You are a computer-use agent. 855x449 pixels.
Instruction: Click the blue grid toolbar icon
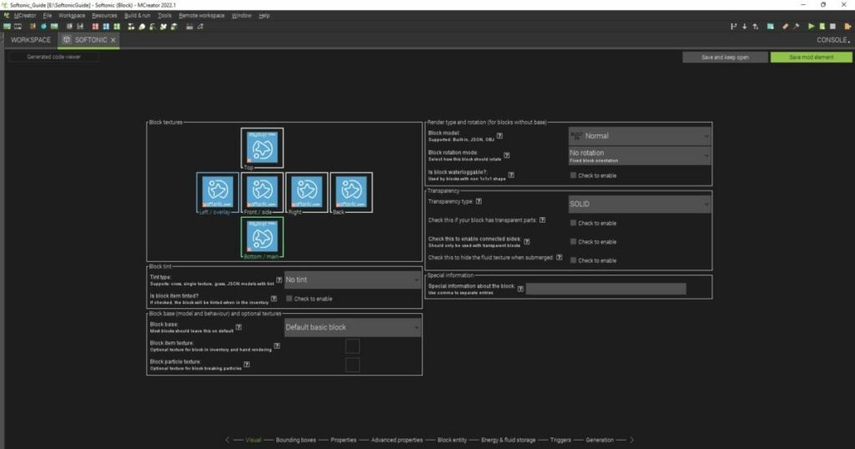(x=106, y=26)
